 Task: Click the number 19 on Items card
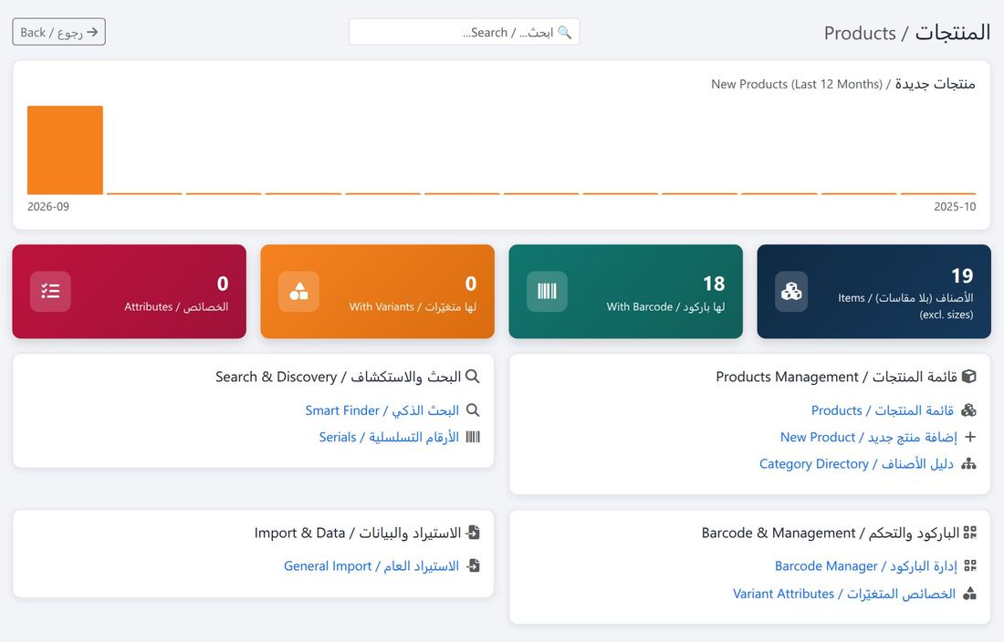coord(962,275)
